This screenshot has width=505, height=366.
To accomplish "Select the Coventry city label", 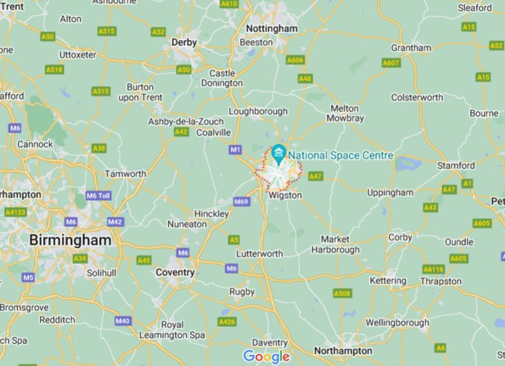I will (175, 272).
